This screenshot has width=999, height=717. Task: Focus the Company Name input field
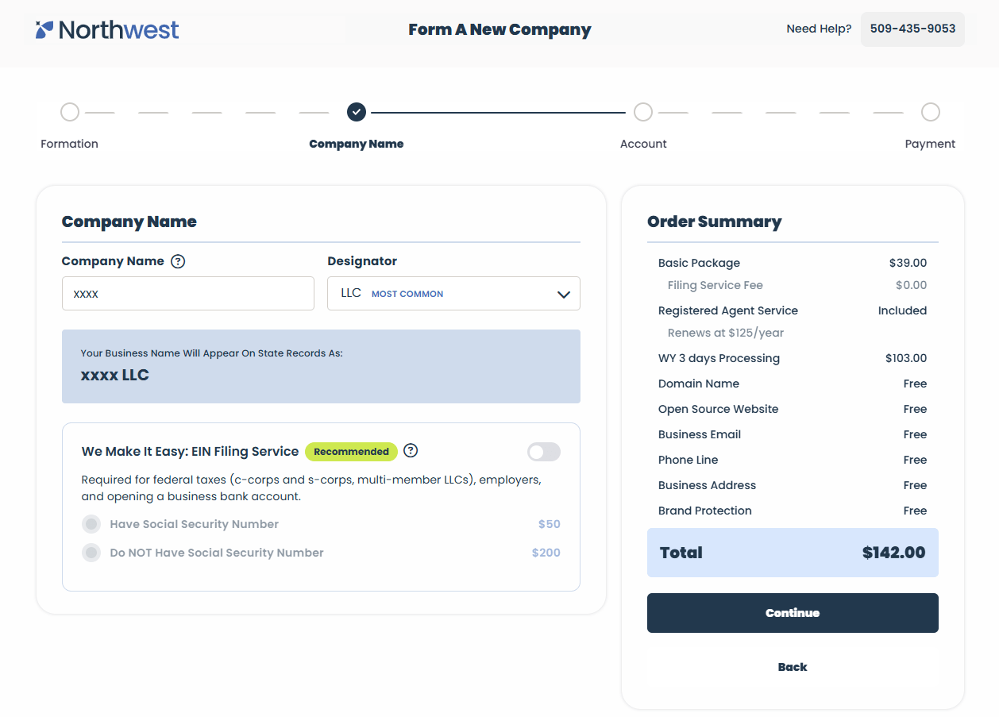click(x=188, y=293)
